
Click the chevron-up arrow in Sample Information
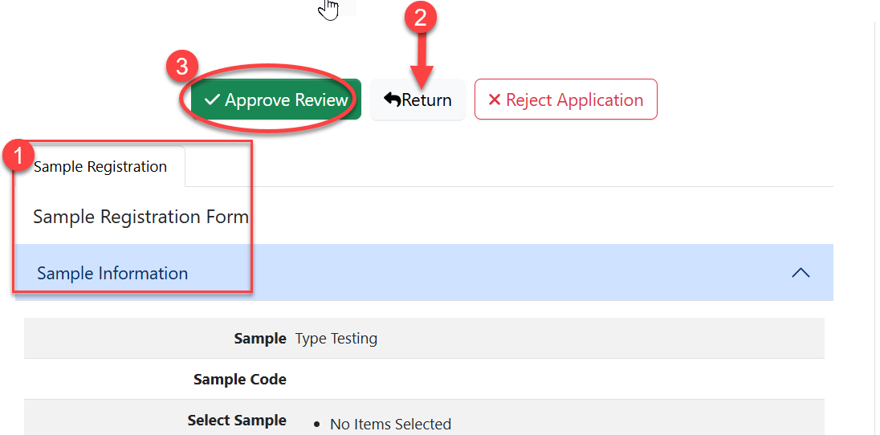tap(801, 273)
